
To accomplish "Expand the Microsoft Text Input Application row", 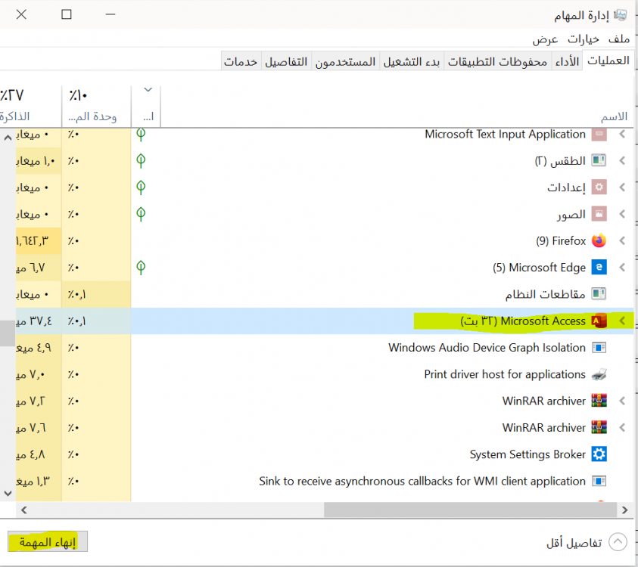I will [x=622, y=134].
